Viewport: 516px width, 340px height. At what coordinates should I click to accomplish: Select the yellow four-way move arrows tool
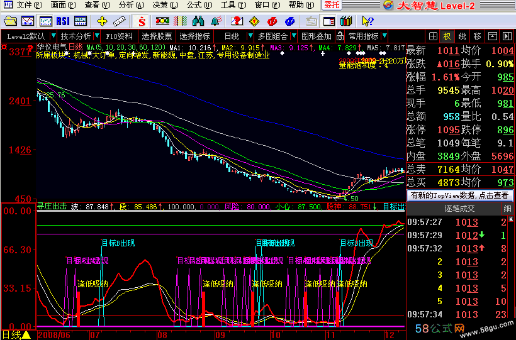[x=102, y=21]
